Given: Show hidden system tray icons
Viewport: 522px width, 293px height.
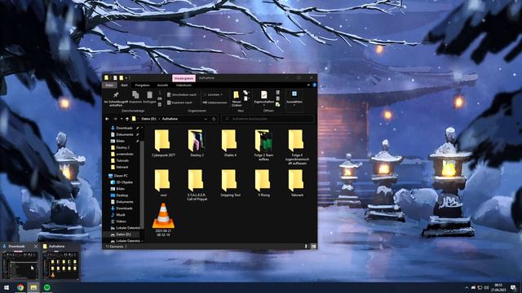Looking at the screenshot, I should [467, 287].
